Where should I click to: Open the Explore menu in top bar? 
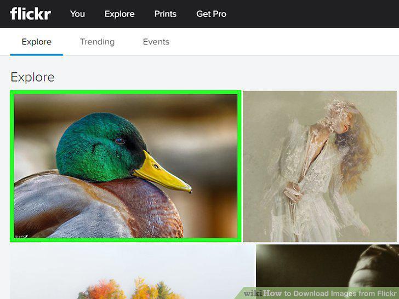pyautogui.click(x=119, y=14)
